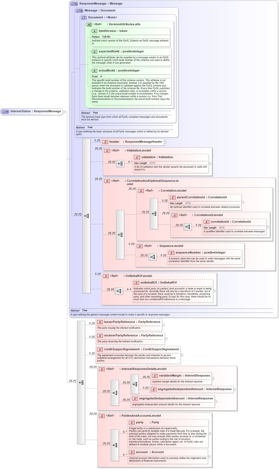Expand the onBehalfOf element
The width and height of the screenshot is (279, 469).
[x=214, y=291]
